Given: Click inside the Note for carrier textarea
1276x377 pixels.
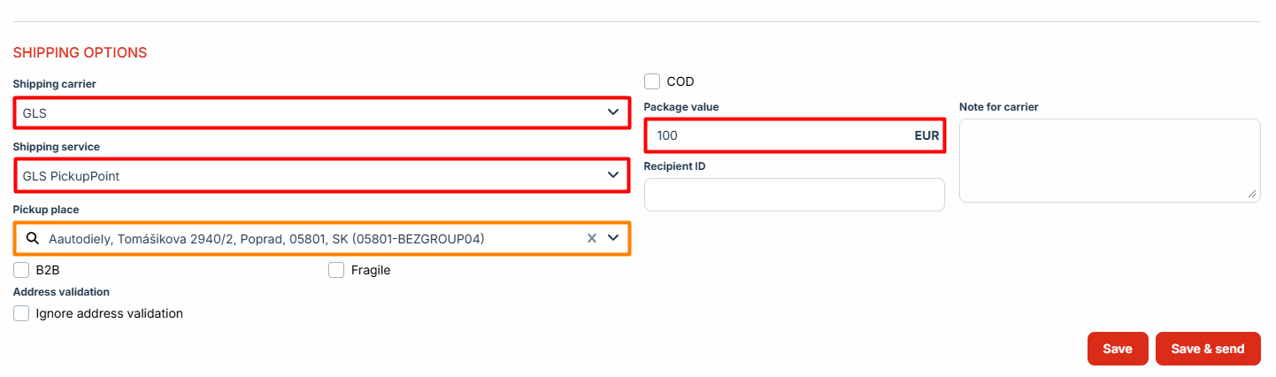Looking at the screenshot, I should coord(1109,159).
